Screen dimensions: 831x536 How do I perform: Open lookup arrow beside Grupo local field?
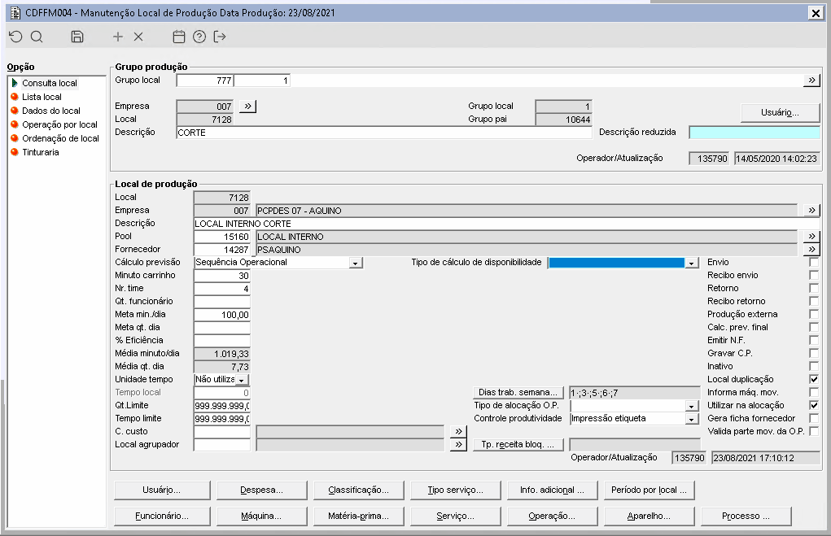[x=811, y=81]
